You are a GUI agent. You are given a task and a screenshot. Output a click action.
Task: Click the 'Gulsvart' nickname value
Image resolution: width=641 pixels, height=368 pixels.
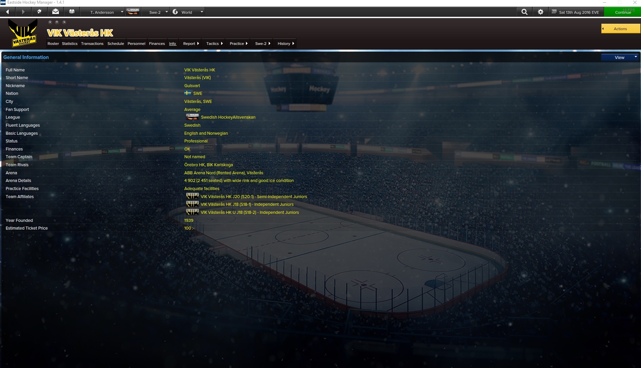click(192, 85)
